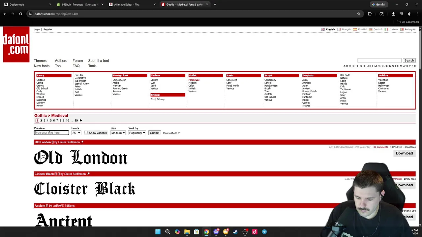Switch to the blue Discord taskbar icon
This screenshot has width=422, height=237.
[x=216, y=232]
